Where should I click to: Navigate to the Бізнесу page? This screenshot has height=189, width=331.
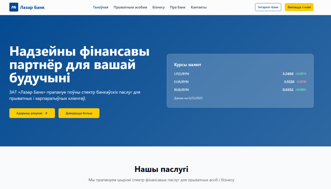coord(159,7)
